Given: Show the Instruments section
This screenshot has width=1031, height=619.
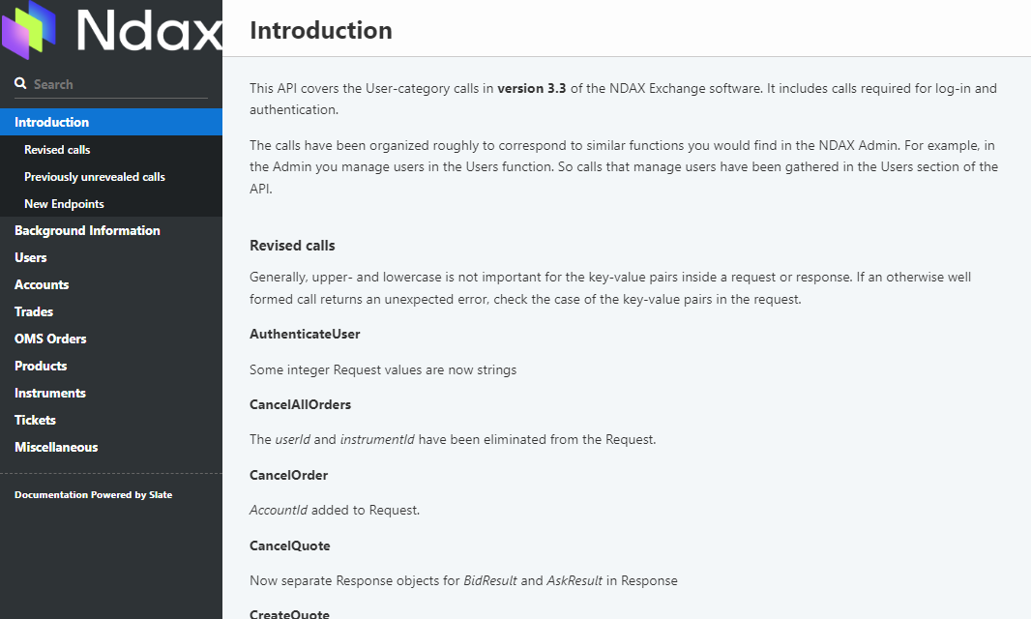Looking at the screenshot, I should coord(50,393).
